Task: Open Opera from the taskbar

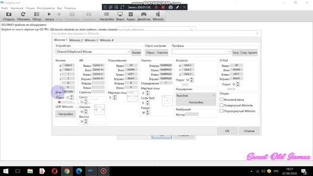Action: pyautogui.click(x=54, y=171)
